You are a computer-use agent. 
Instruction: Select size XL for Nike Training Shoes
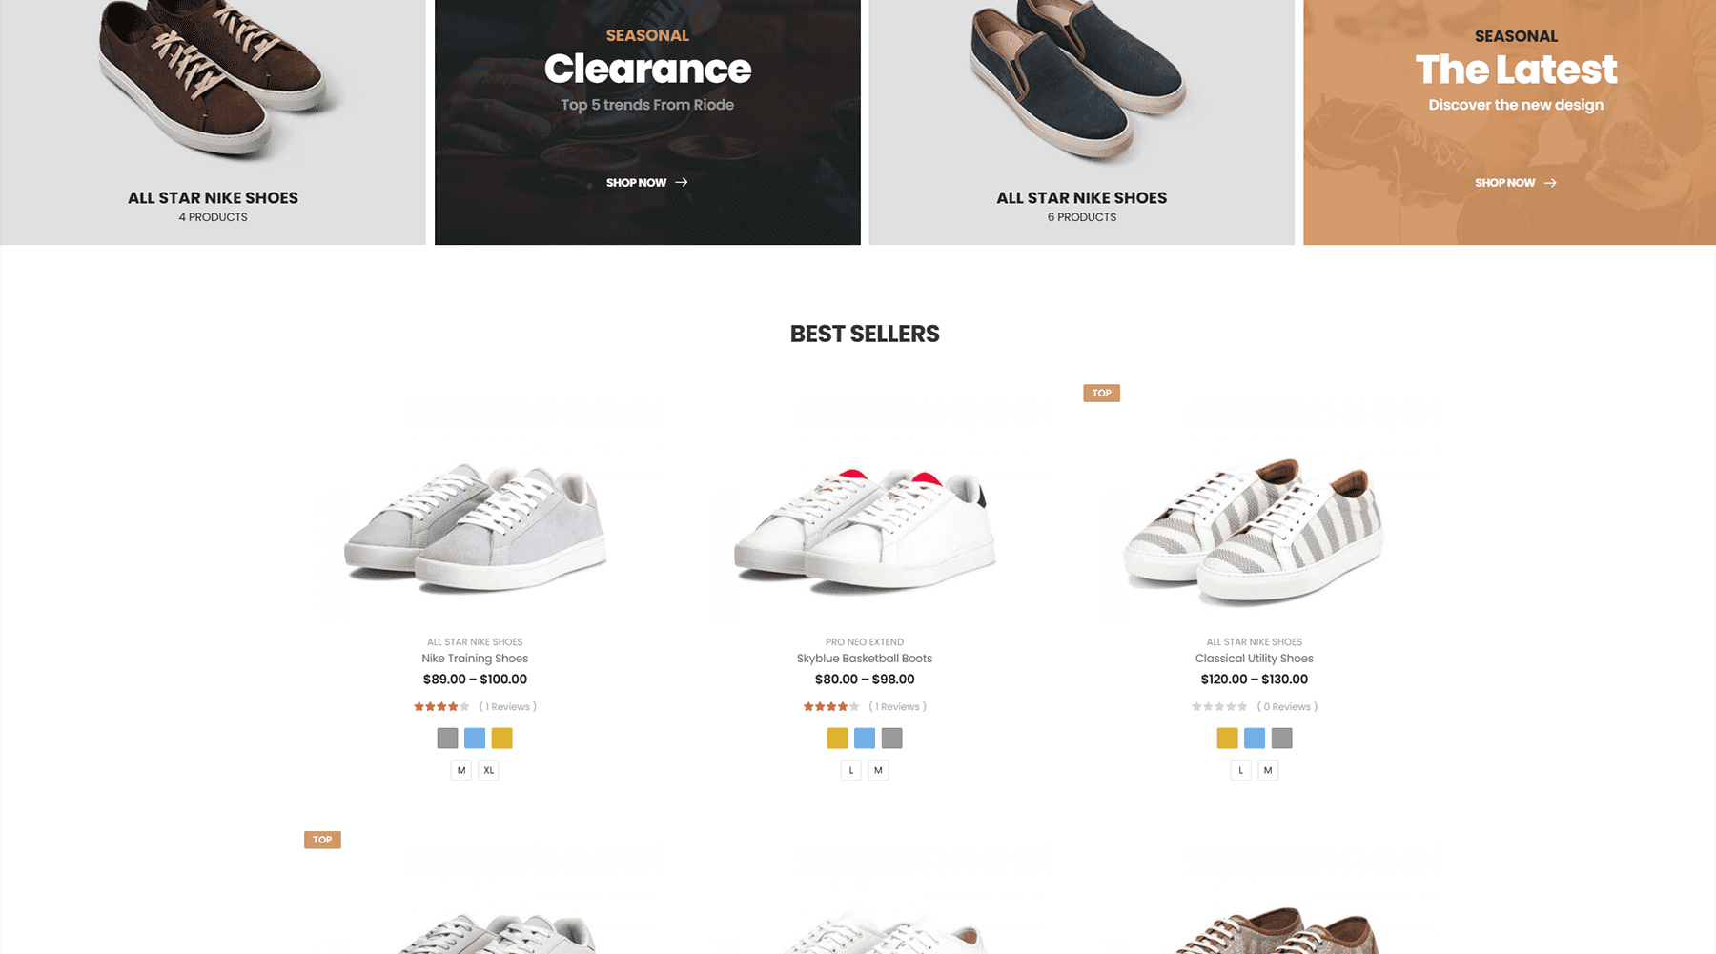pyautogui.click(x=488, y=770)
